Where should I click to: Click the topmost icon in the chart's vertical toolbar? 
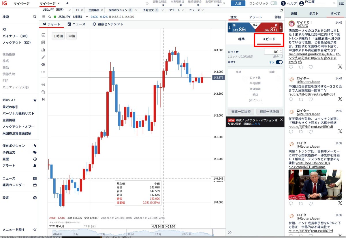point(43,35)
